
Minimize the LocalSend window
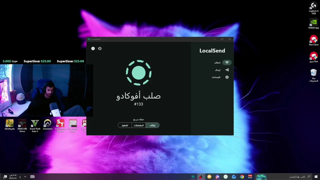(x=214, y=39)
